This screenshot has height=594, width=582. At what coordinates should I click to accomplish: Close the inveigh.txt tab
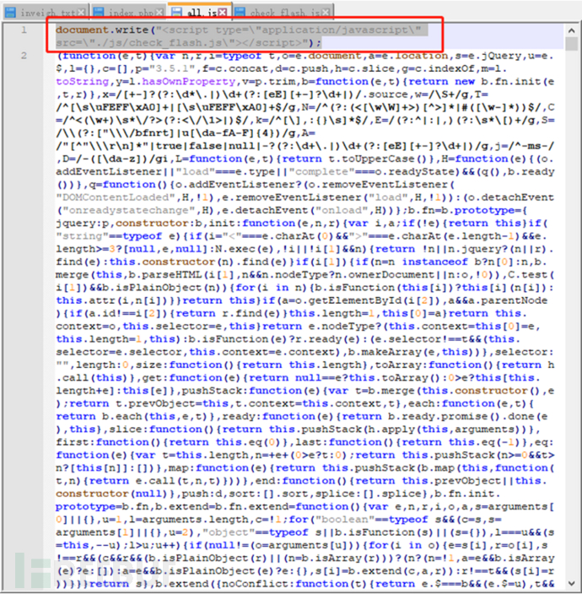81,13
